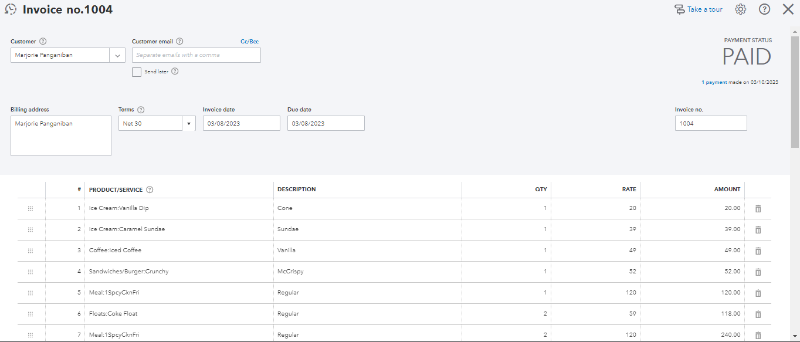Click the Terms help icon
The width and height of the screenshot is (800, 342).
141,110
